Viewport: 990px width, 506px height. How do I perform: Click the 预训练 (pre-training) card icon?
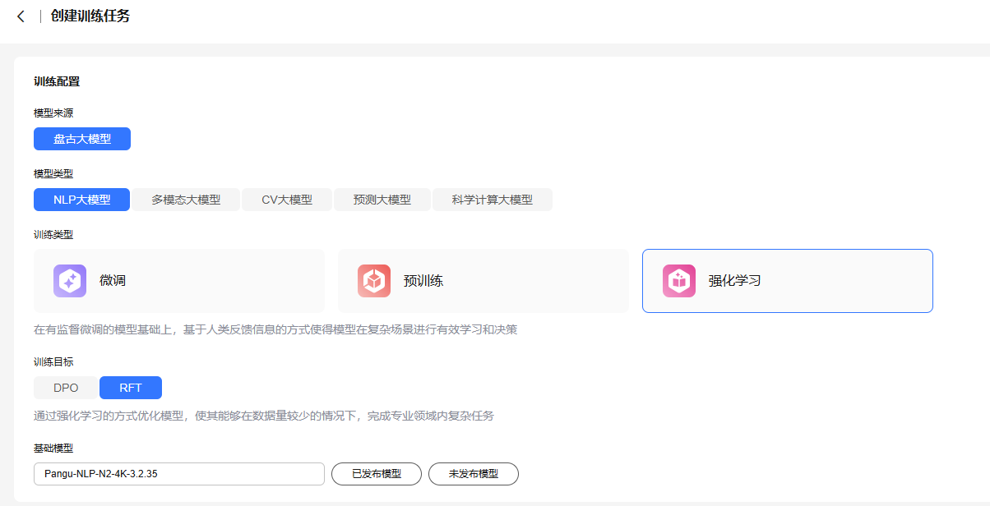374,280
